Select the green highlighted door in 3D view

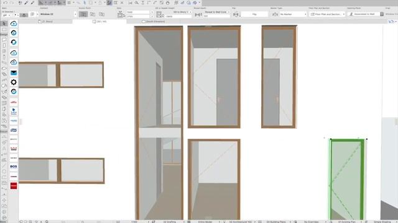click(347, 180)
